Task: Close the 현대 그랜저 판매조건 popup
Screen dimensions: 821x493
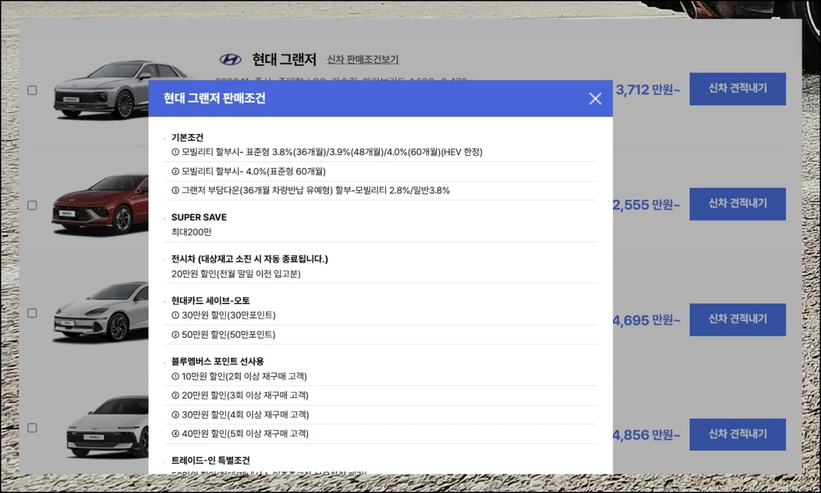Action: click(x=595, y=98)
